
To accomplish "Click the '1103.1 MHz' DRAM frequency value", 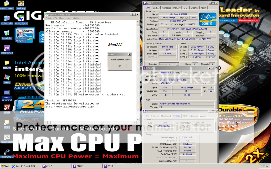I will click(x=187, y=137).
